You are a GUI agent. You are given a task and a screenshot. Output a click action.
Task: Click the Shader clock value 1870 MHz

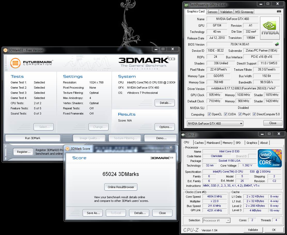[272, 95]
